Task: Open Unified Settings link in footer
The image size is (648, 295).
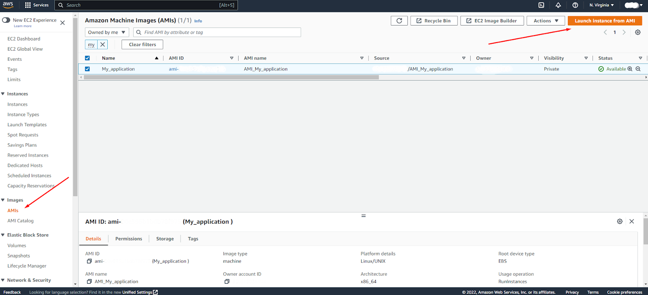Action: (137, 292)
